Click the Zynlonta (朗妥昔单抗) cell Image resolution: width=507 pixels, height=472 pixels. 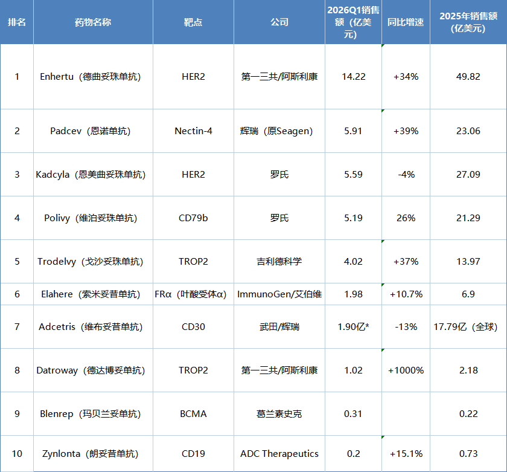tap(93, 453)
